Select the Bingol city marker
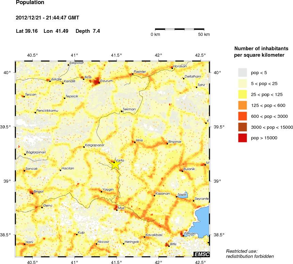Screen dimensions: 293x264 click(32, 193)
